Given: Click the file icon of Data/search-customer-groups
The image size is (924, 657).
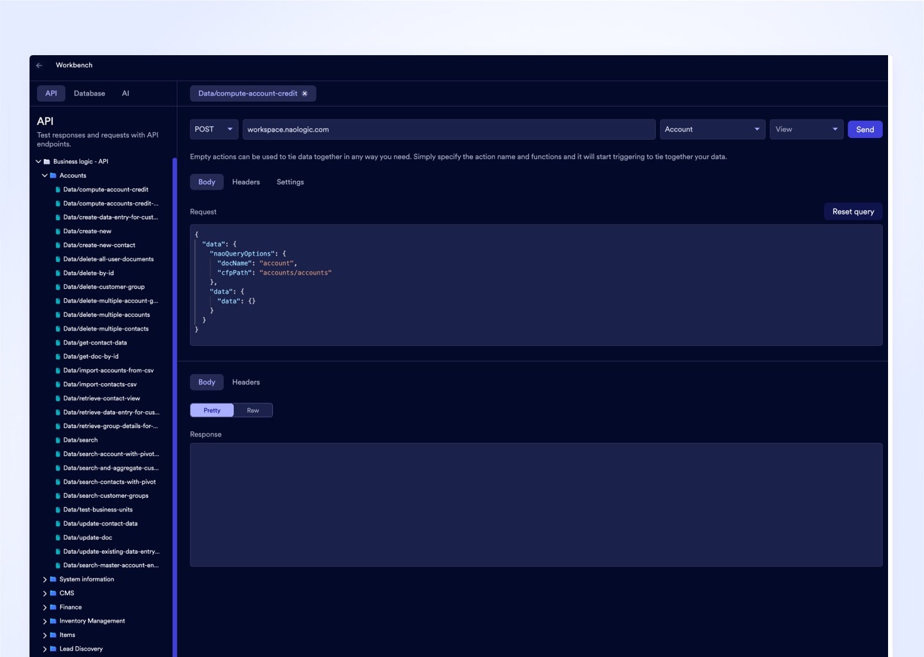Looking at the screenshot, I should (58, 496).
